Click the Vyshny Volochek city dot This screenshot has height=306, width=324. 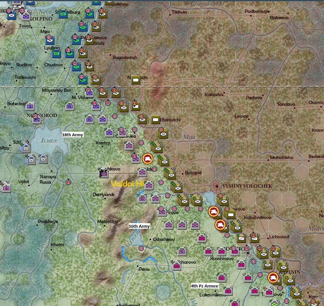click(x=217, y=186)
